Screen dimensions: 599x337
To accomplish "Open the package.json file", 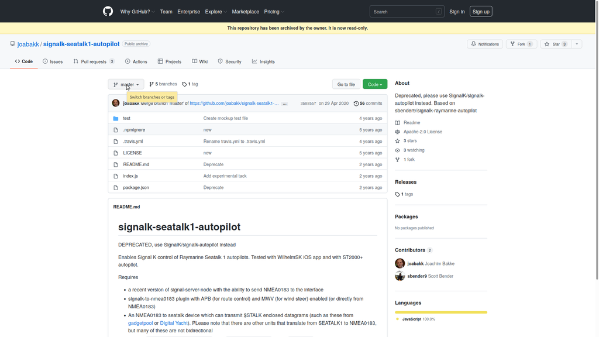I will click(x=136, y=188).
